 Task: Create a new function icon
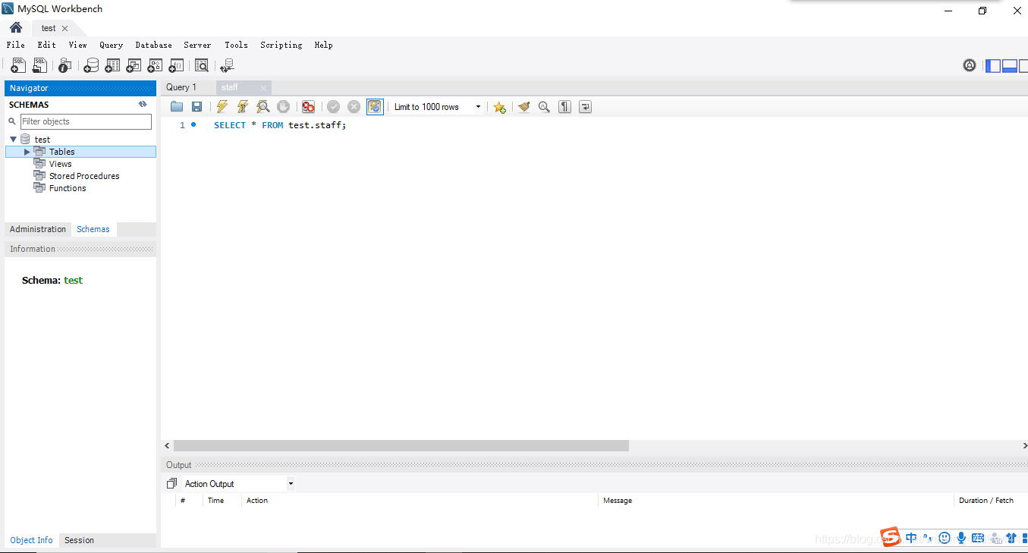point(176,66)
